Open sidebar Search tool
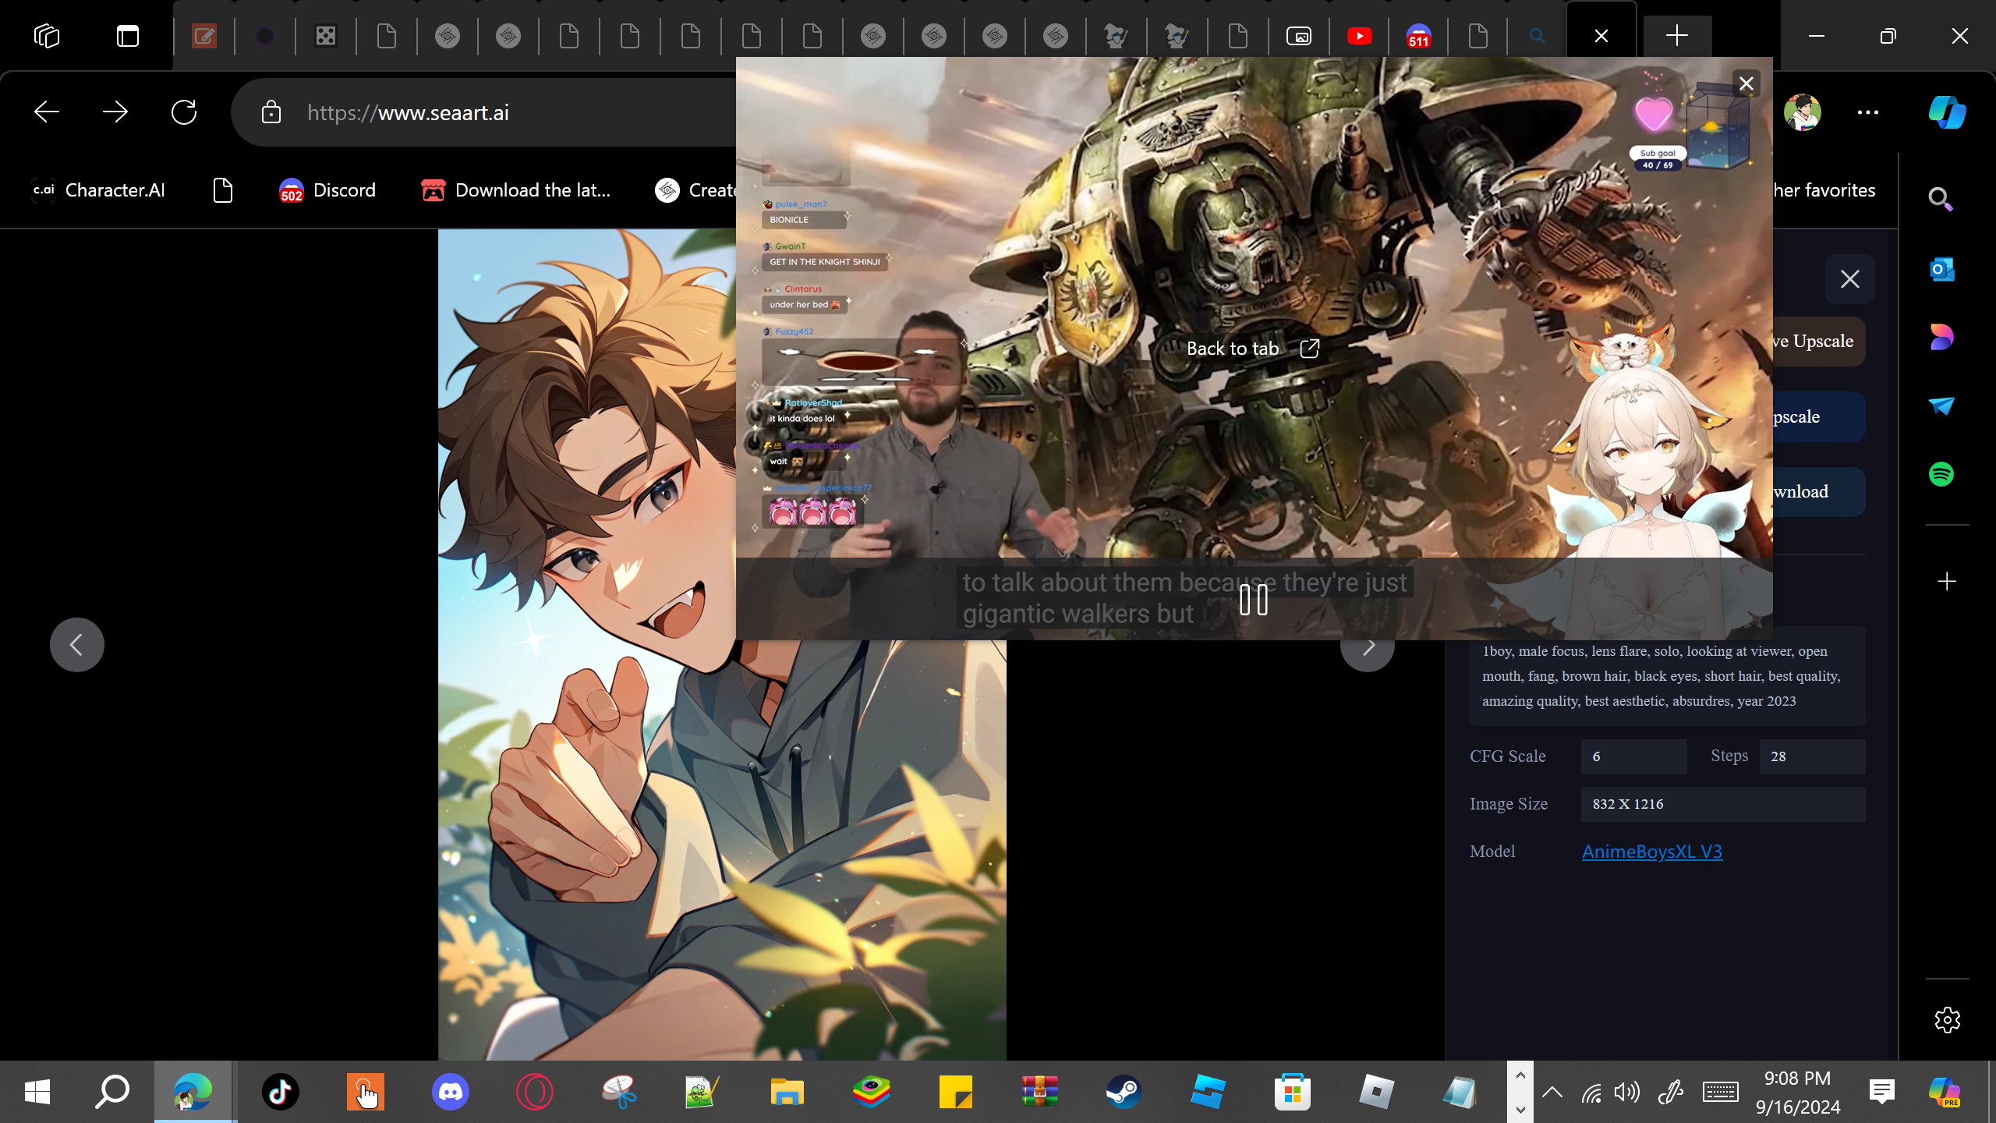This screenshot has height=1123, width=1996. tap(1941, 200)
